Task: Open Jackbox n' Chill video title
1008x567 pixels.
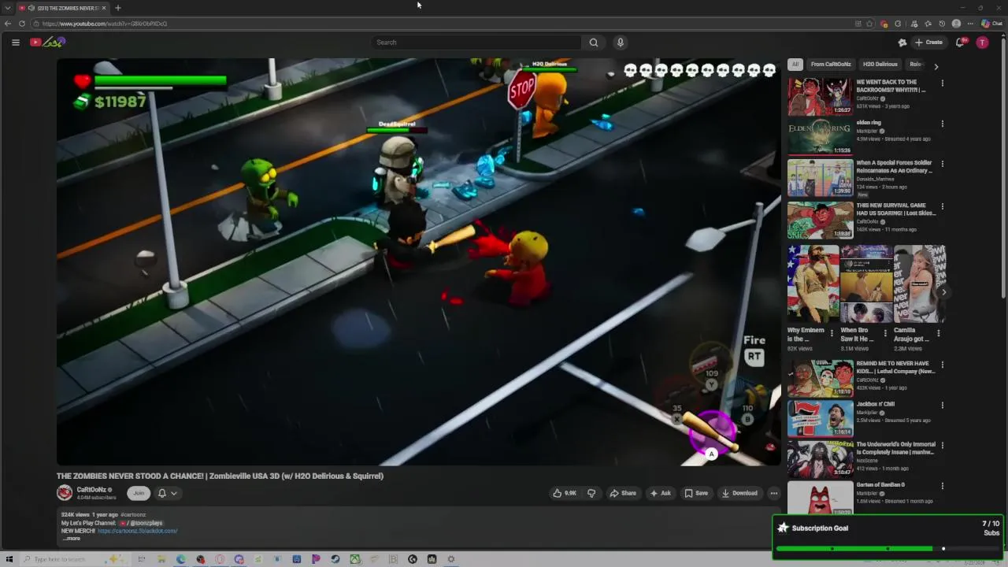Action: coord(875,404)
